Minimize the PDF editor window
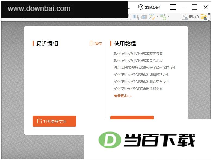Screen dimensions: 212x160 pyautogui.click(x=184, y=7)
